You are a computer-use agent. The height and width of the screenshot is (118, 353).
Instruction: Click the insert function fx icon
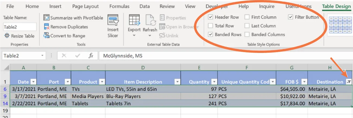[91, 56]
